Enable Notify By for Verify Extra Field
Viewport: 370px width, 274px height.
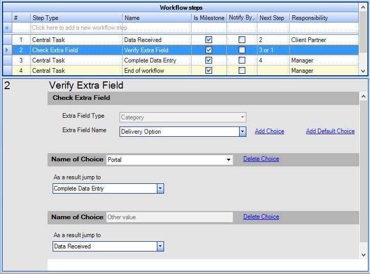pyautogui.click(x=242, y=50)
